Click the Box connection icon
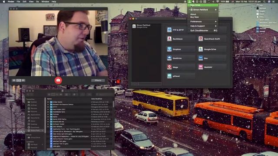 tap(201, 58)
